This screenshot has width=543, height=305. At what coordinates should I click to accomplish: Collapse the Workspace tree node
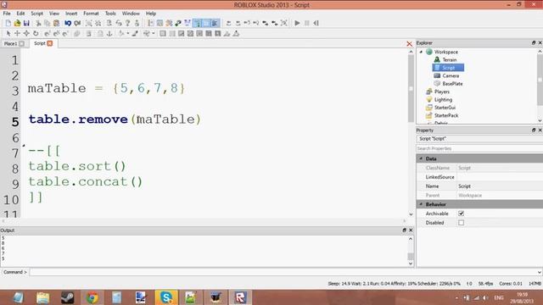[x=421, y=52]
